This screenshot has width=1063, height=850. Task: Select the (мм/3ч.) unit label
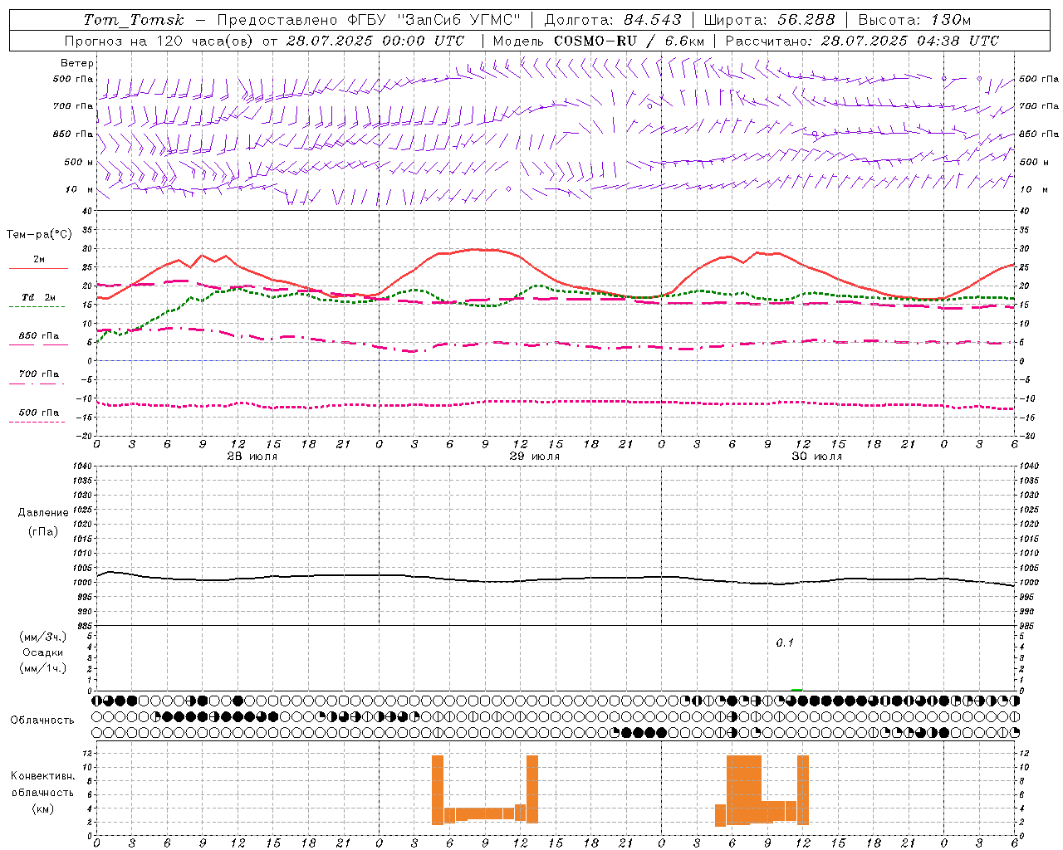pyautogui.click(x=43, y=637)
